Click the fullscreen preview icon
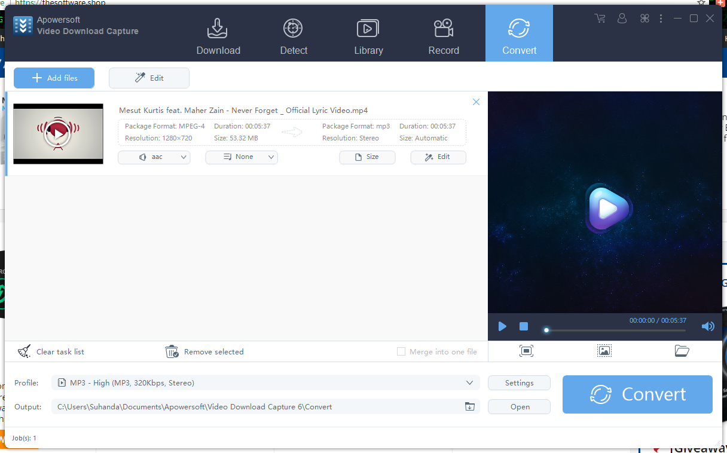 tap(526, 351)
